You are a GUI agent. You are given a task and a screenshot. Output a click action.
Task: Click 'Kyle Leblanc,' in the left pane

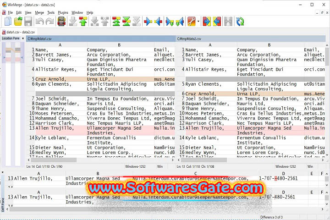[x=52, y=138]
